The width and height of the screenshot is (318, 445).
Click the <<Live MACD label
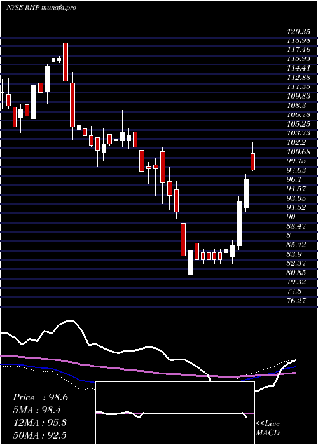[268, 428]
